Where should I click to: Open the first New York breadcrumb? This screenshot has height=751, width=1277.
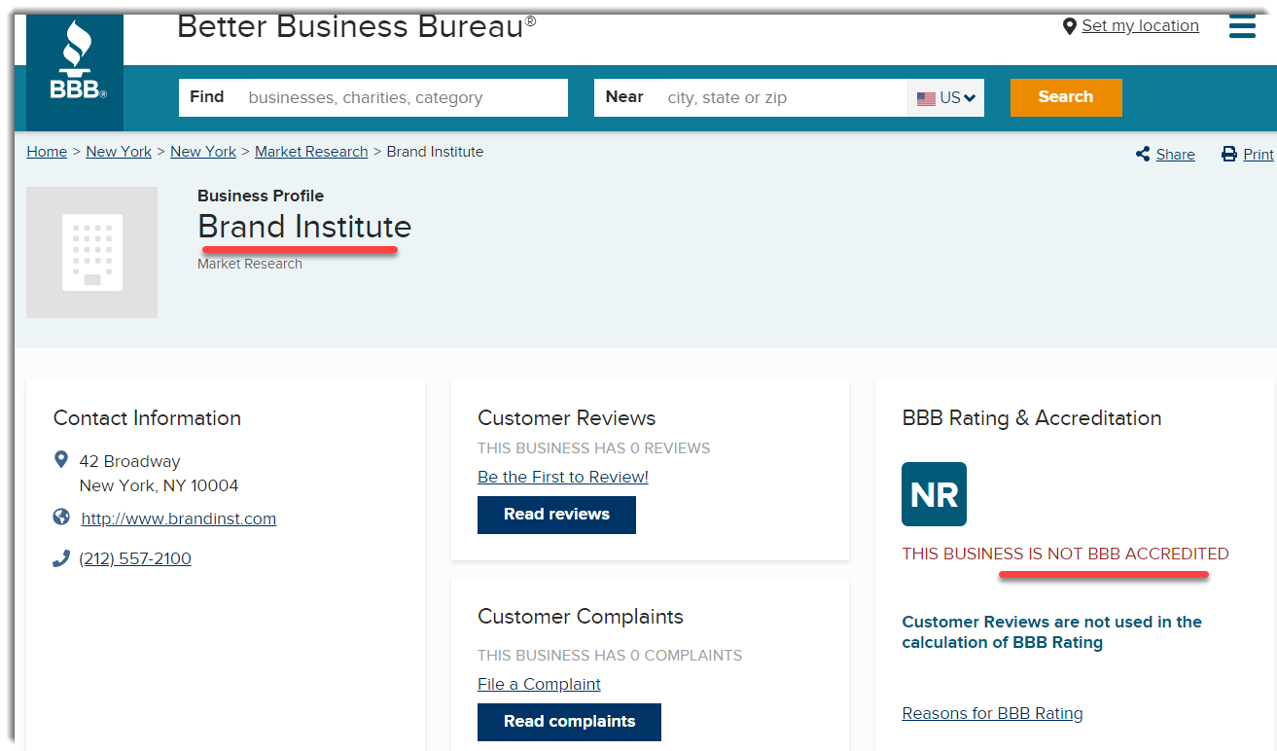(x=119, y=152)
